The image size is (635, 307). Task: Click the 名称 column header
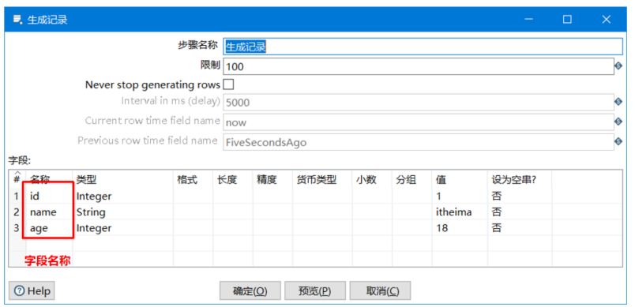tap(50, 180)
